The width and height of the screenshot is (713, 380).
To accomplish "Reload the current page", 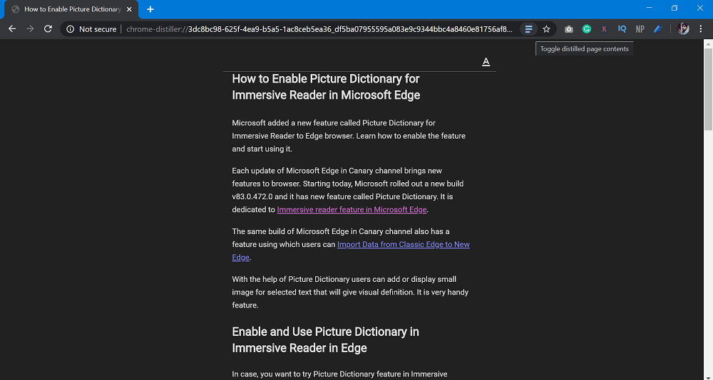I will 48,29.
